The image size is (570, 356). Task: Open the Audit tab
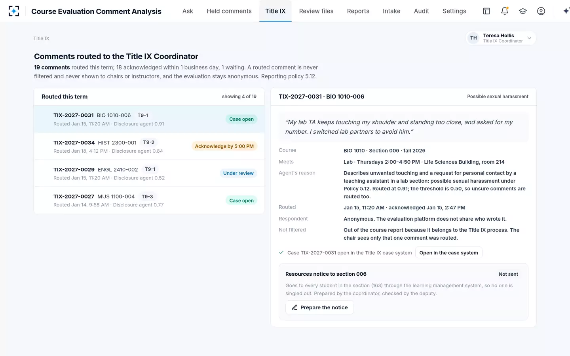pos(422,11)
